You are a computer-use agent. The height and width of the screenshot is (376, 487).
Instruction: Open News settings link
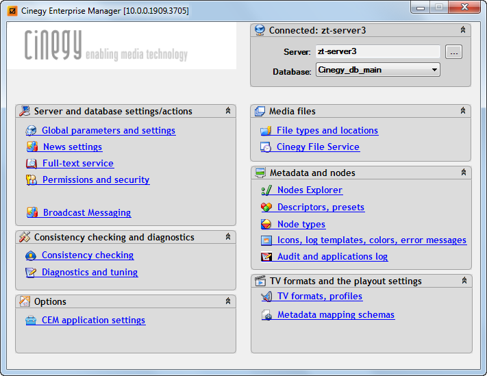pos(73,147)
